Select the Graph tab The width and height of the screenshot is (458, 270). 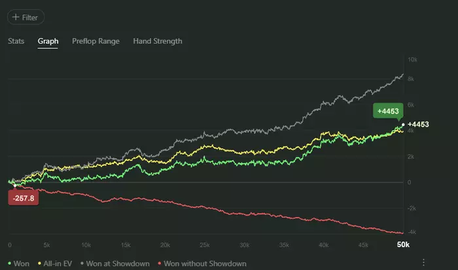click(48, 41)
